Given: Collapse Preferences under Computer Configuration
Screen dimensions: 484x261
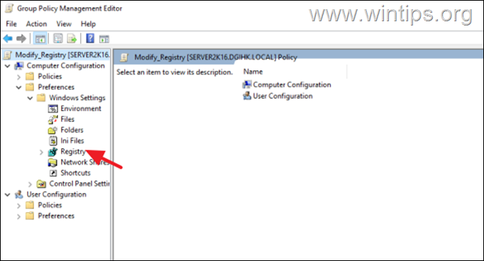Looking at the screenshot, I should tap(19, 87).
